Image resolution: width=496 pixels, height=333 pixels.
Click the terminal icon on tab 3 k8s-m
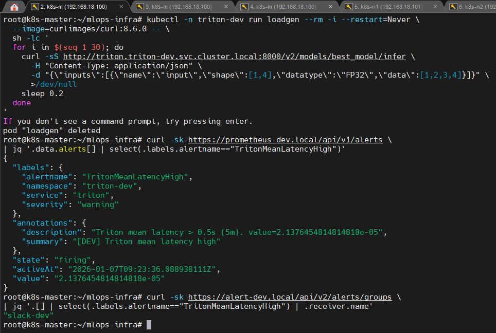pyautogui.click(x=139, y=7)
